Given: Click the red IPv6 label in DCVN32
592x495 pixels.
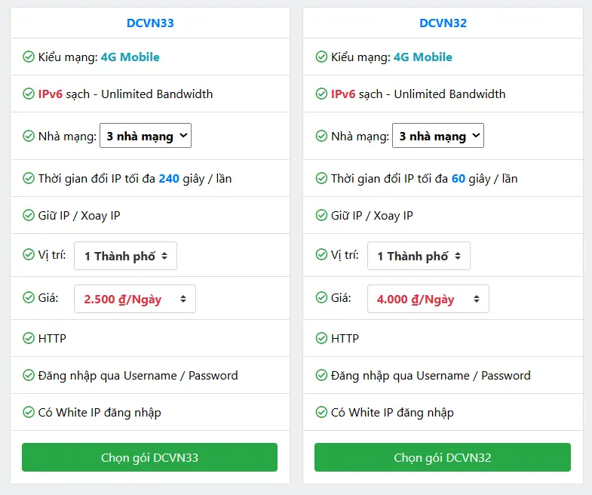Looking at the screenshot, I should point(343,94).
